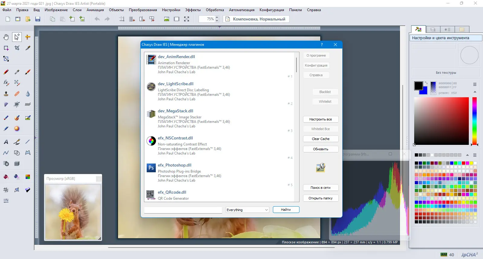
Task: Click the Save floppy disk icon
Action: pos(38,19)
